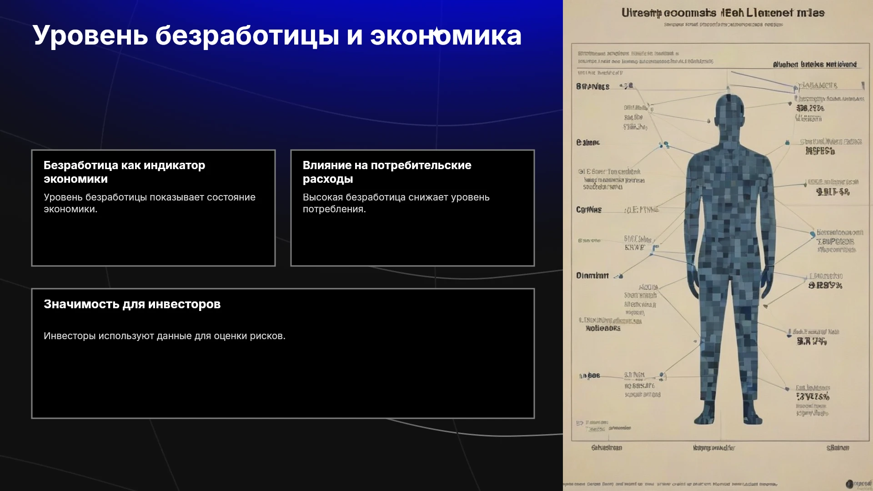Viewport: 873px width, 491px height.
Task: Click the head of the pixelated human figure
Action: point(729,114)
